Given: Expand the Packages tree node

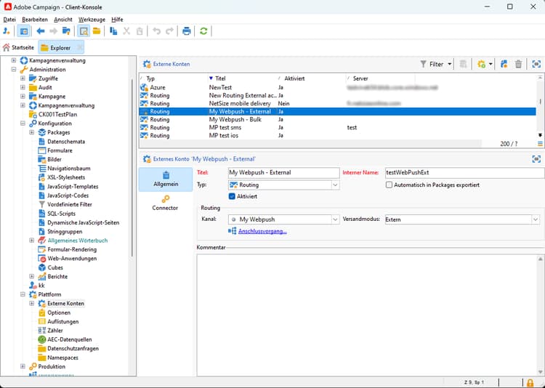Looking at the screenshot, I should click(32, 133).
